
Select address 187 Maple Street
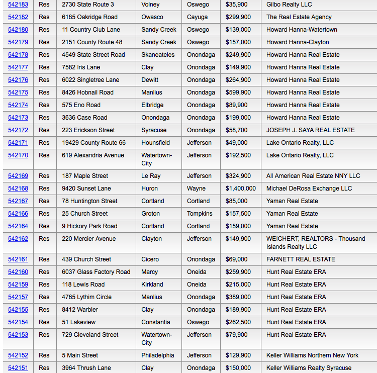click(x=85, y=176)
